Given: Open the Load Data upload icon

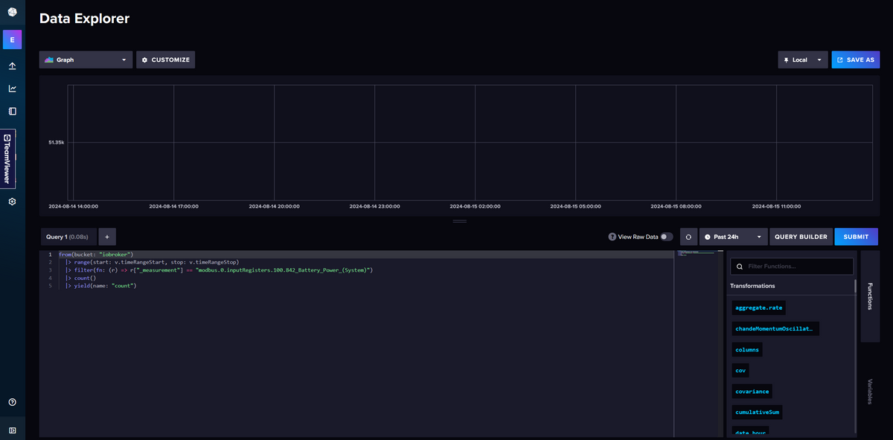Looking at the screenshot, I should tap(13, 66).
